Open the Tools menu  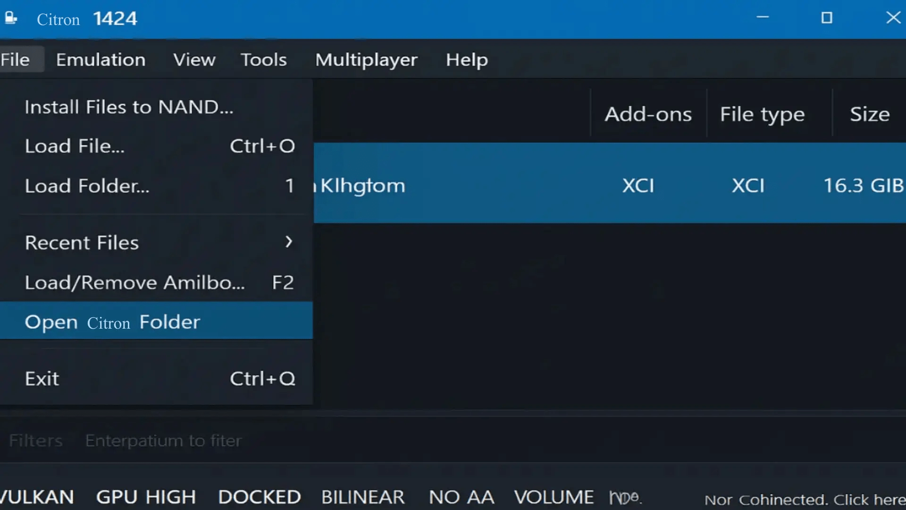[x=263, y=59]
